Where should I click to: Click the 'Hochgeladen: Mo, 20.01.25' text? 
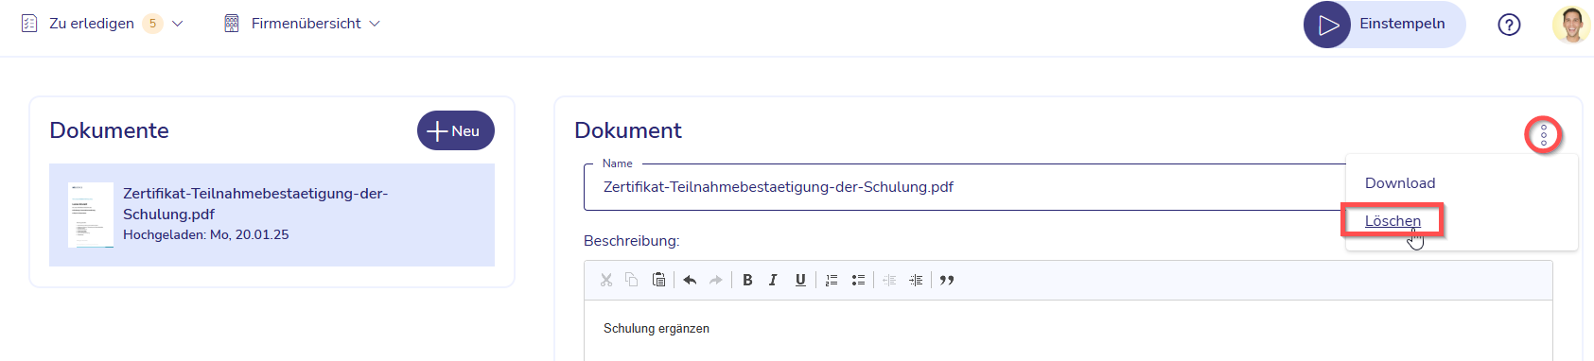(206, 234)
